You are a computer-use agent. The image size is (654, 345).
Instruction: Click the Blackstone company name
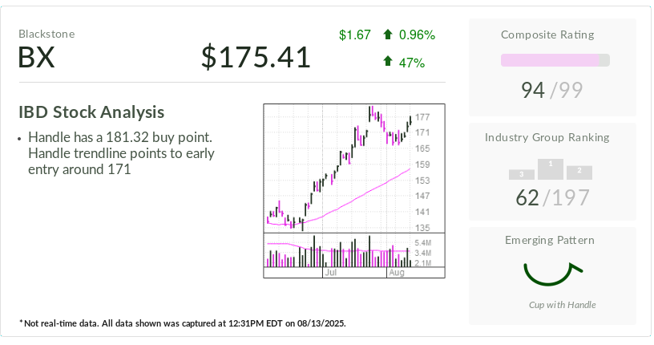[46, 34]
